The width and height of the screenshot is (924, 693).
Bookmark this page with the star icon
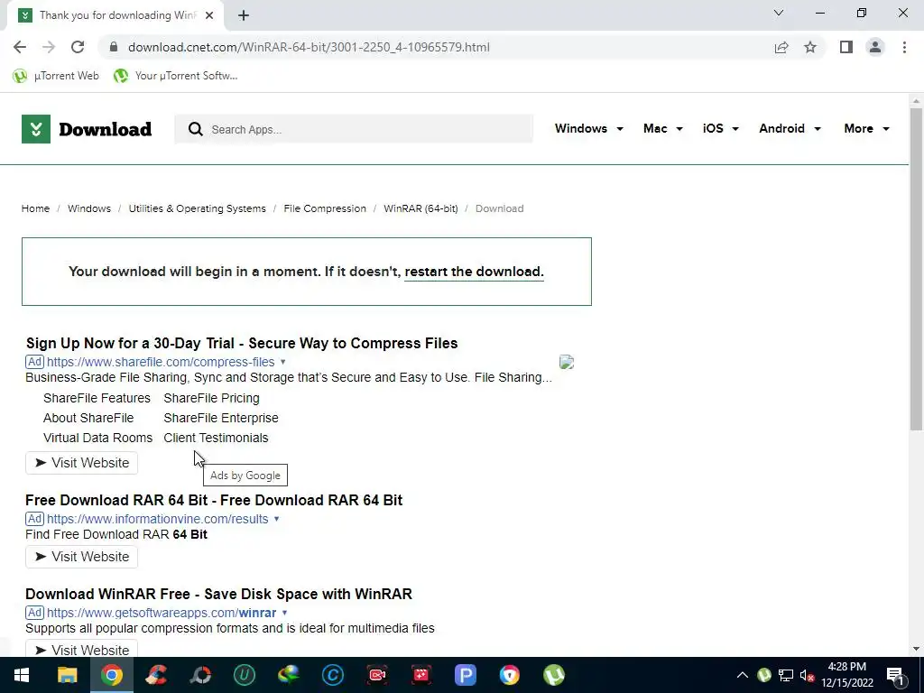point(810,47)
